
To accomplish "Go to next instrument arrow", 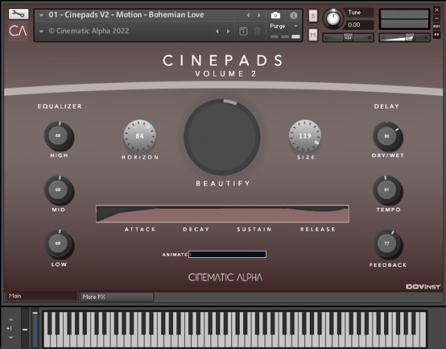I will 259,15.
